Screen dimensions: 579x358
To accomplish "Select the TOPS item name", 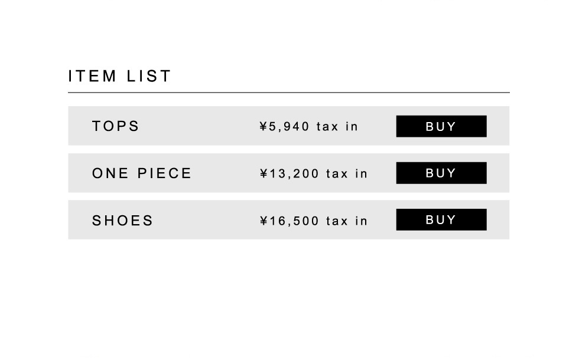I will pyautogui.click(x=116, y=126).
